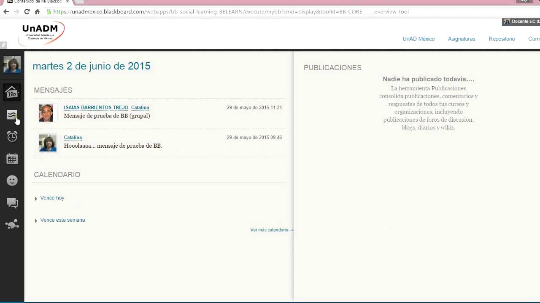The image size is (540, 303).
Task: Open the Asignaturas menu item
Action: (462, 39)
